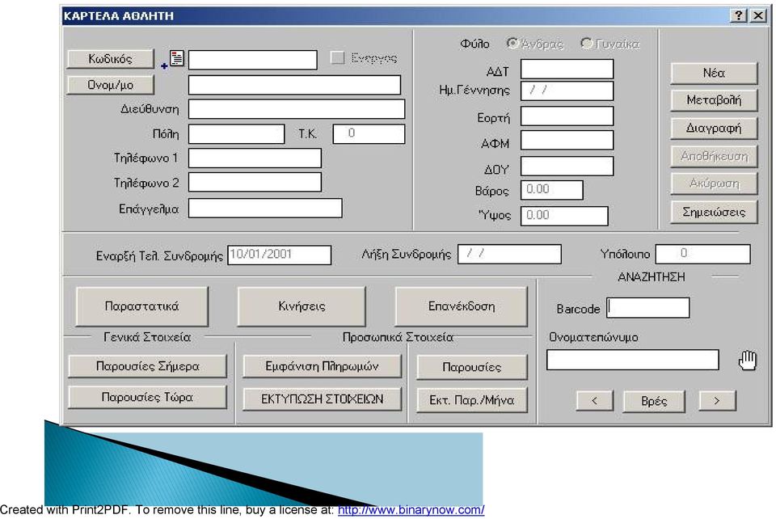Show Παρουσίες Τώρα
776x519 pixels.
[x=147, y=397]
